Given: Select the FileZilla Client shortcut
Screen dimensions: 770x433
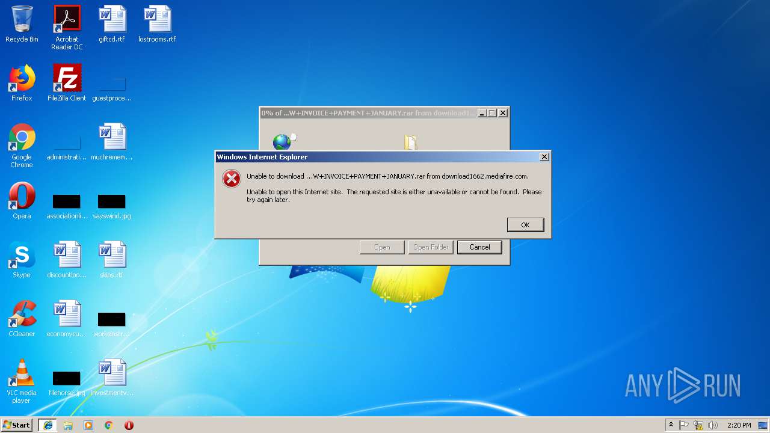Looking at the screenshot, I should pyautogui.click(x=67, y=83).
